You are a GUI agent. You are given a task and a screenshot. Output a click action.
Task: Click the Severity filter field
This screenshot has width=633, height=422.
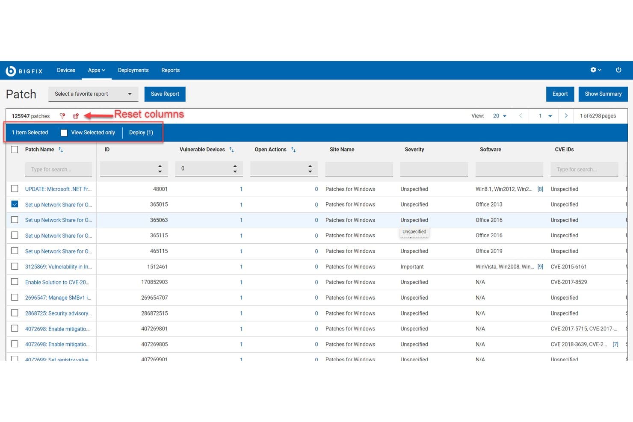[x=434, y=169]
